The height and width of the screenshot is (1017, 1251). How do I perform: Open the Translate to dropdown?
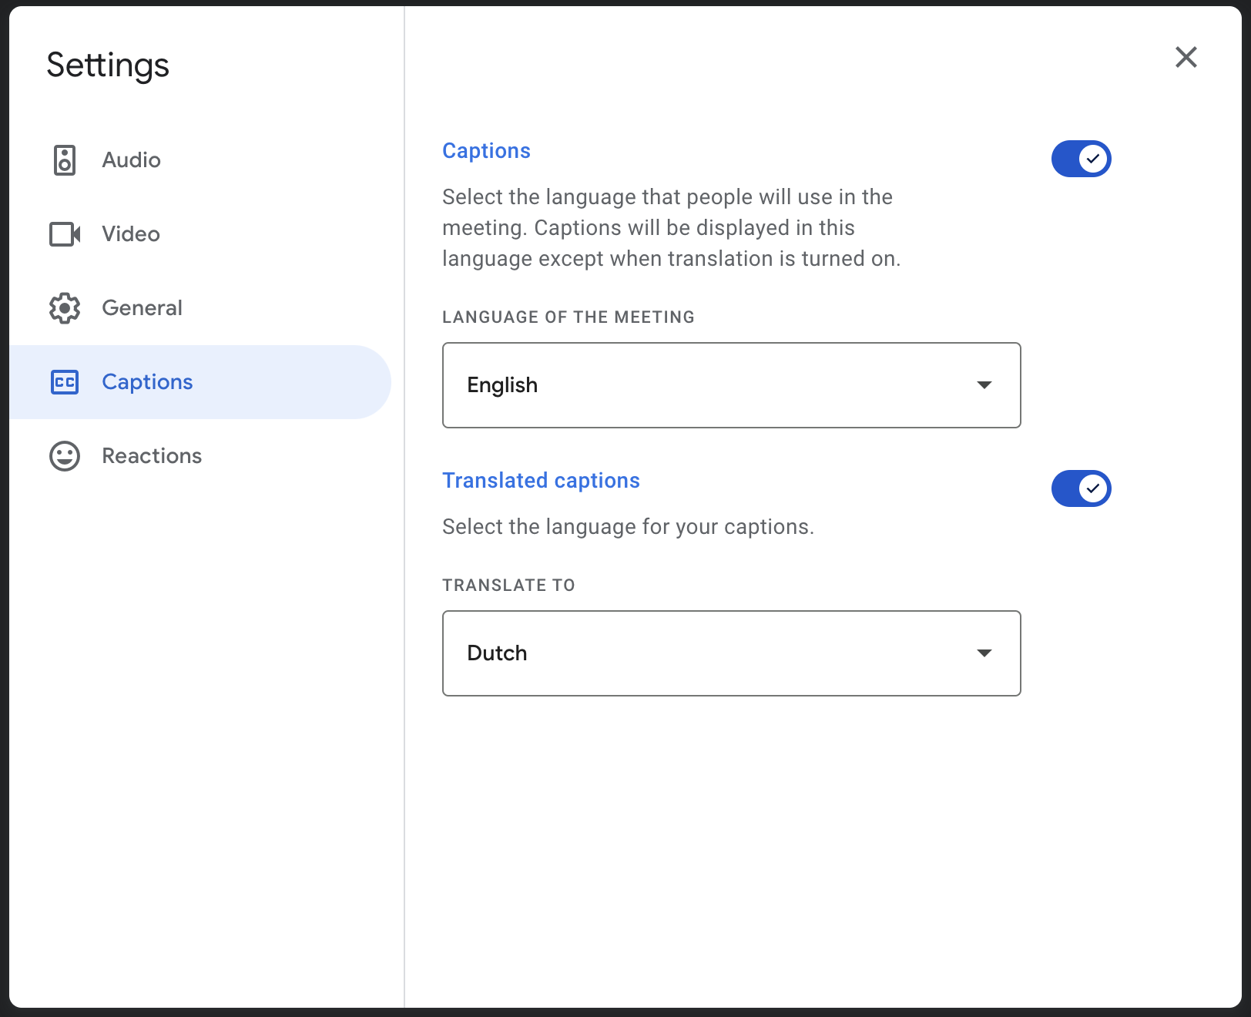click(x=731, y=653)
